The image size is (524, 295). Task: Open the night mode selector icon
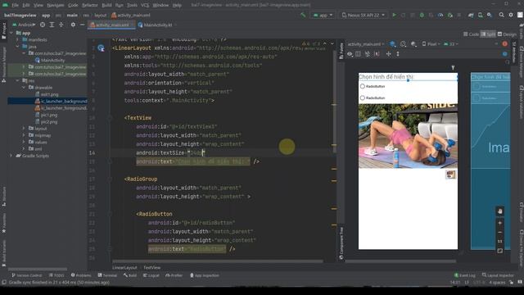(413, 43)
